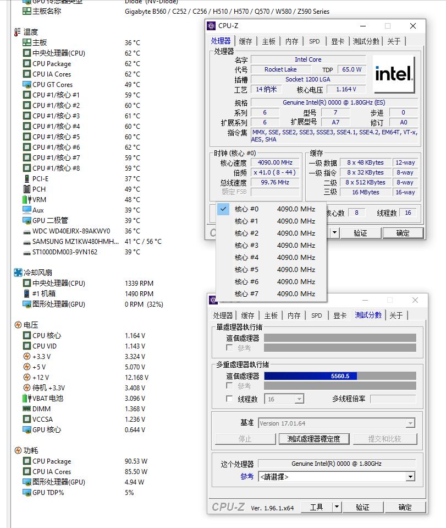Switch to SPD tab in upper CPU-Z
This screenshot has height=528, width=446.
coord(315,41)
